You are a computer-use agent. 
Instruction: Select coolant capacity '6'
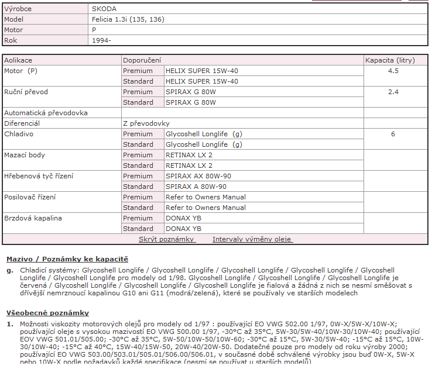tap(393, 134)
